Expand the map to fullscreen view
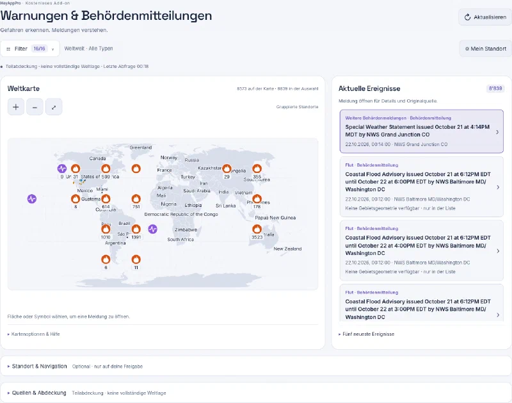 (x=54, y=107)
